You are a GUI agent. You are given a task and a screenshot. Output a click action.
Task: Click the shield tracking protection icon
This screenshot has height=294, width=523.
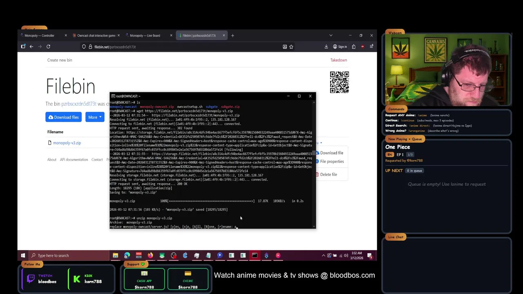[x=84, y=47]
